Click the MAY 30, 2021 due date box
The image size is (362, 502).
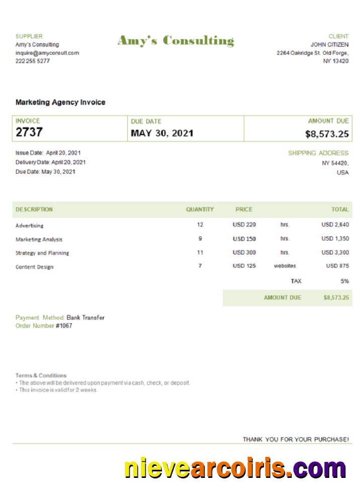[162, 133]
